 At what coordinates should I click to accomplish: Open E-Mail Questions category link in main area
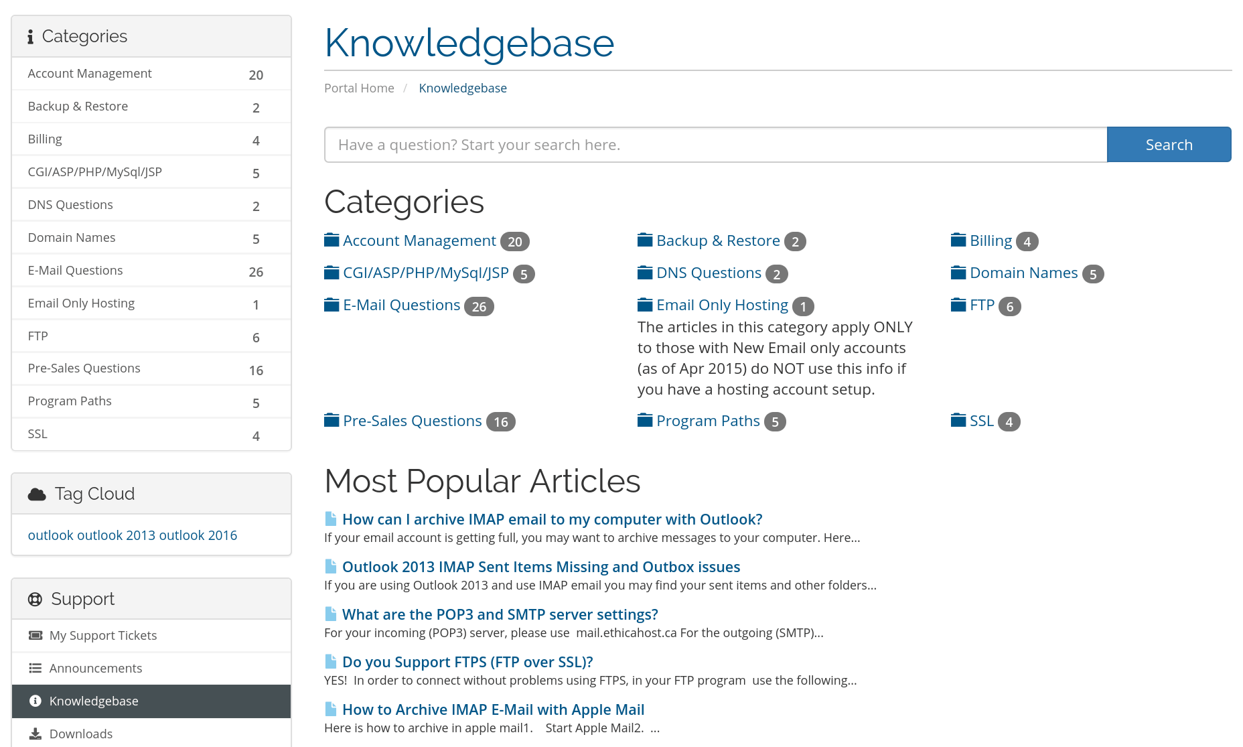tap(402, 305)
